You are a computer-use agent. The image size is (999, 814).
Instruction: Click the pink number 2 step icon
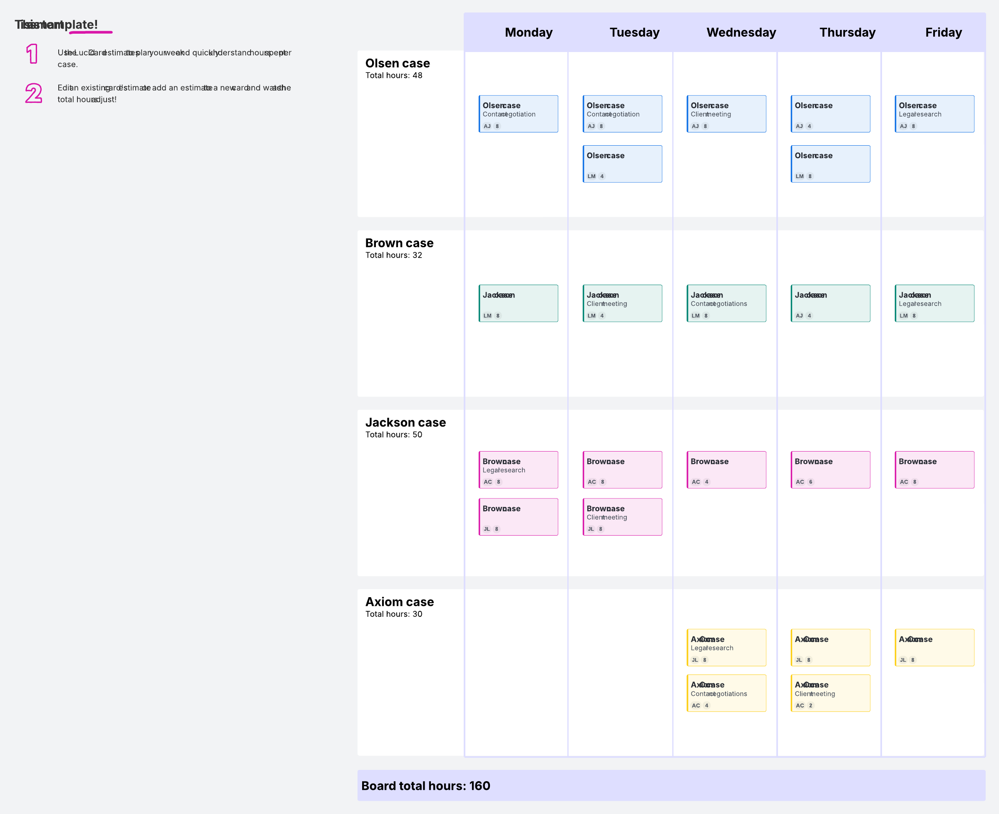tap(33, 93)
